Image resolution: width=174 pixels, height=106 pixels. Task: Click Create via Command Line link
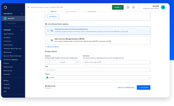pos(126,88)
